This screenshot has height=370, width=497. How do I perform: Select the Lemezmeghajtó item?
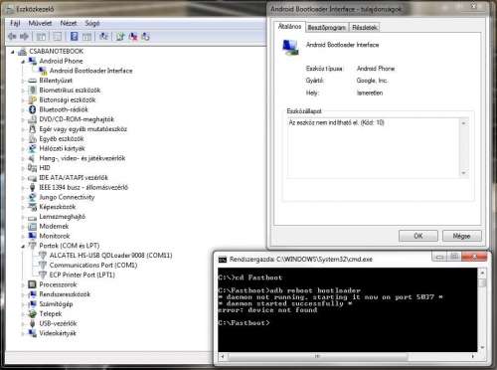coord(63,217)
